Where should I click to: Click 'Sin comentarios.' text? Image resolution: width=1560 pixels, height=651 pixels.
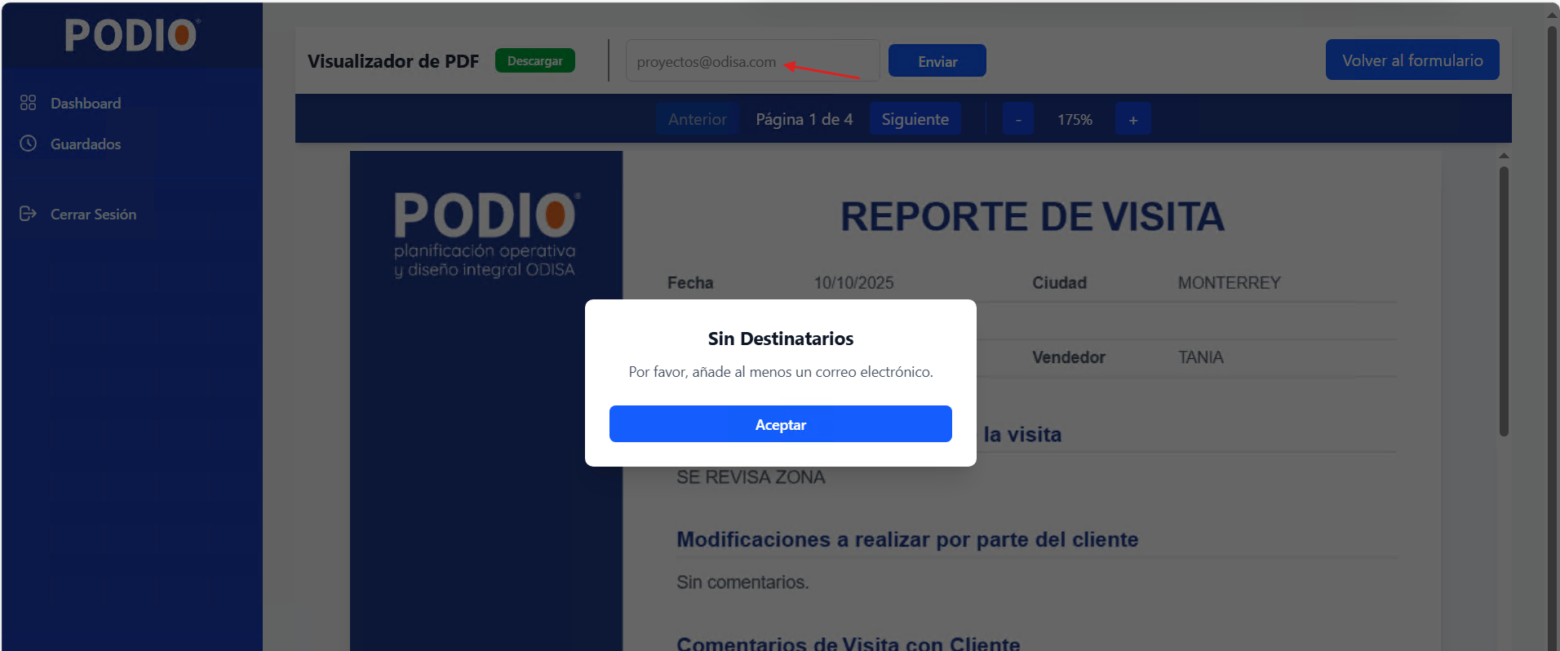coord(742,582)
